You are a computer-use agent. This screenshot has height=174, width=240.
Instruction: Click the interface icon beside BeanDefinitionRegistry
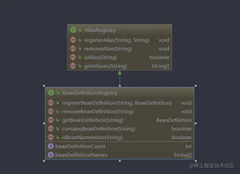pyautogui.click(x=51, y=93)
